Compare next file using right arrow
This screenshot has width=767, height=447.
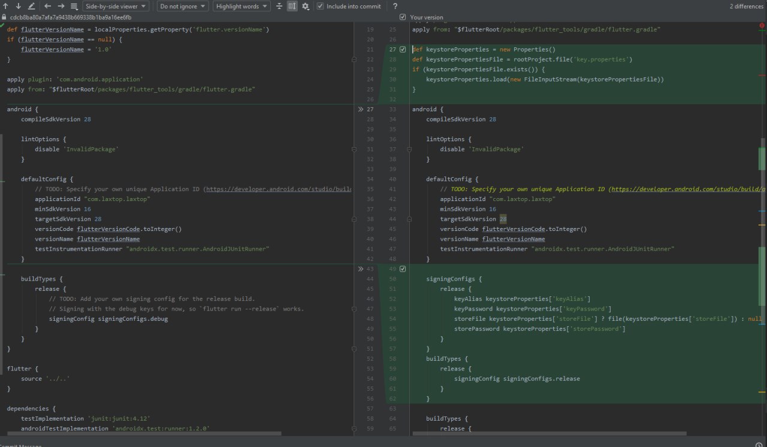coord(61,6)
